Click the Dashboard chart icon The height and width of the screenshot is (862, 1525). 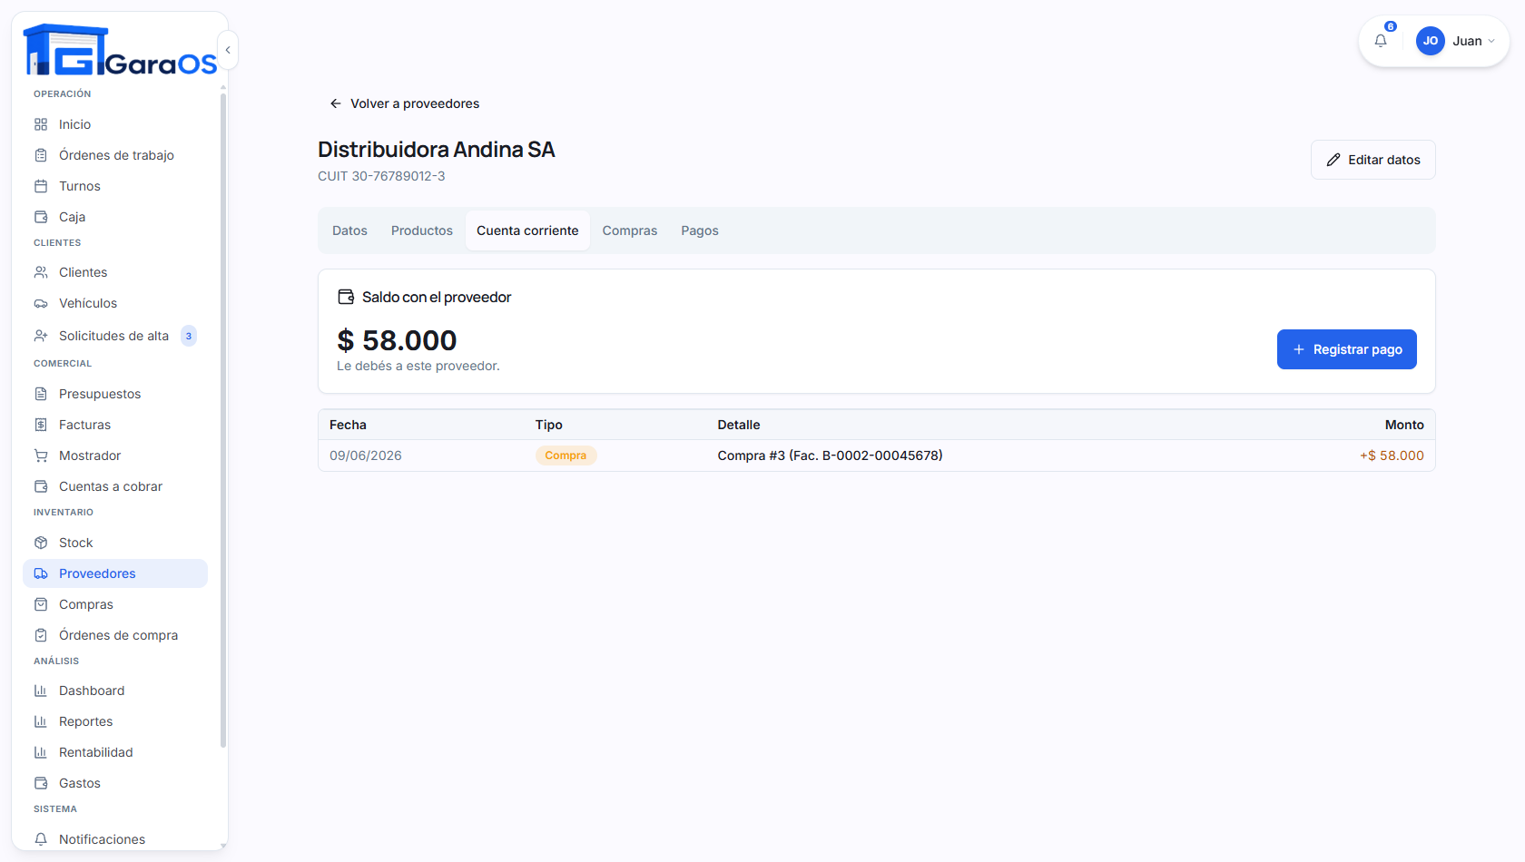41,691
